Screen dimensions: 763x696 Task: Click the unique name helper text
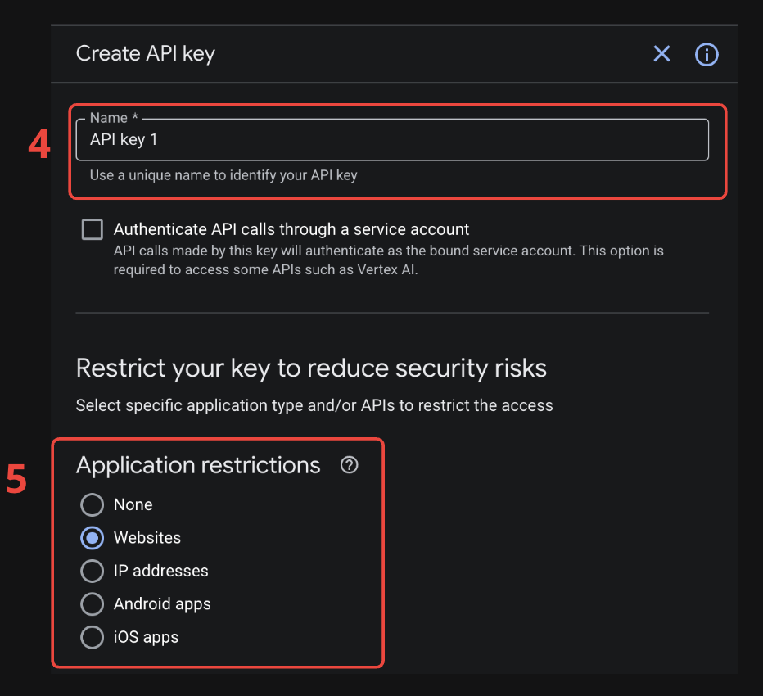[223, 174]
